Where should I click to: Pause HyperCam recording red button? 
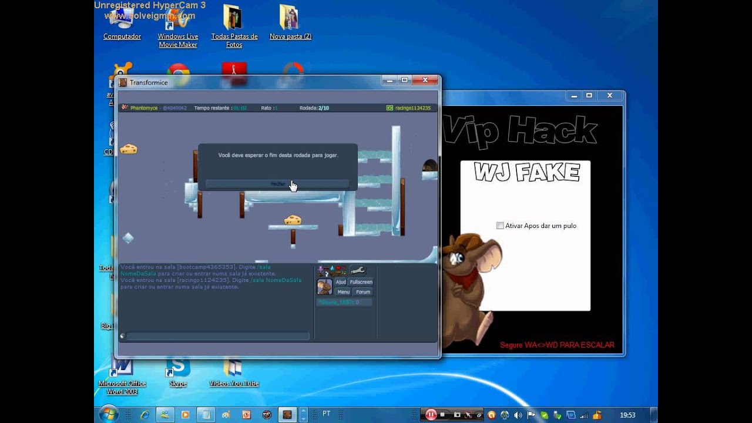(431, 415)
